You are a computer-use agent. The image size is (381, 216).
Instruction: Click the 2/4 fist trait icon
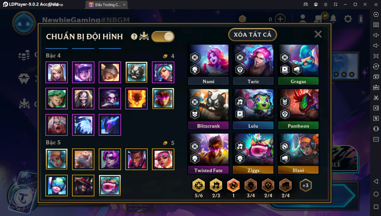click(285, 186)
